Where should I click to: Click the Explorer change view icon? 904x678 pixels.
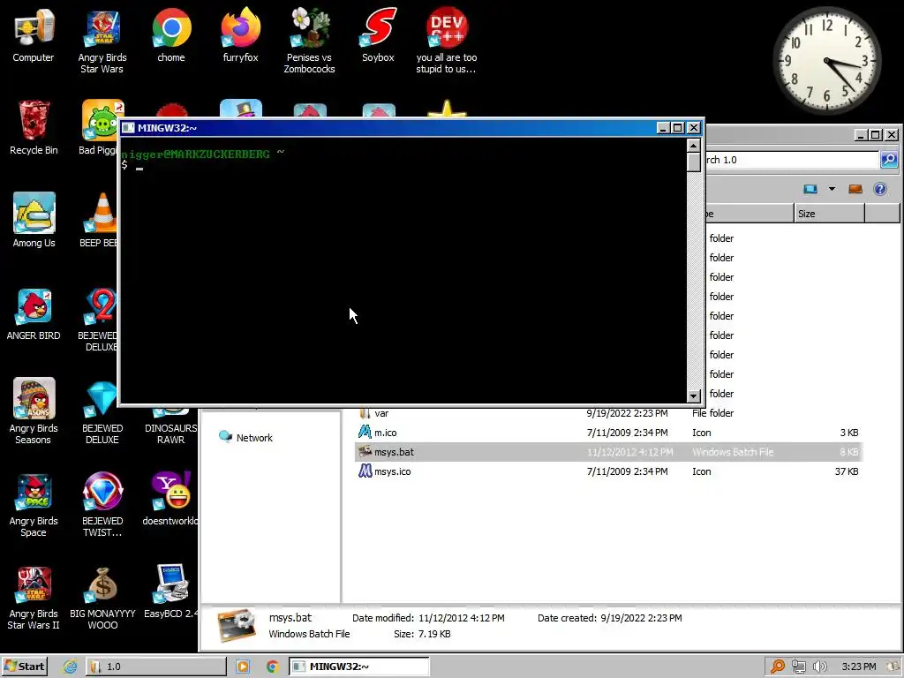810,189
